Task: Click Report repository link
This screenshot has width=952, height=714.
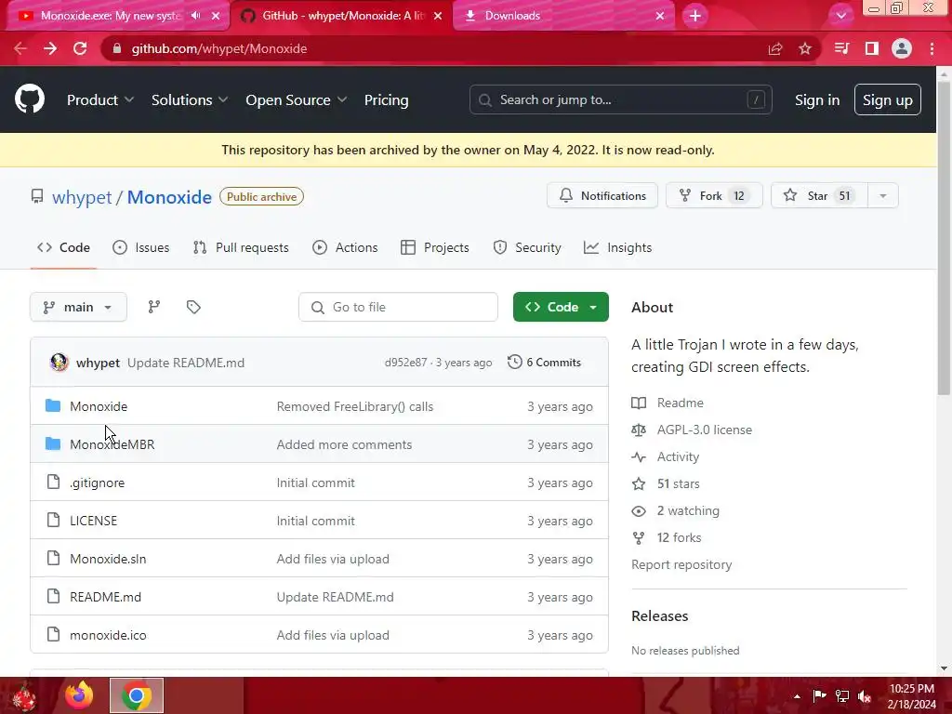Action: pos(681,564)
